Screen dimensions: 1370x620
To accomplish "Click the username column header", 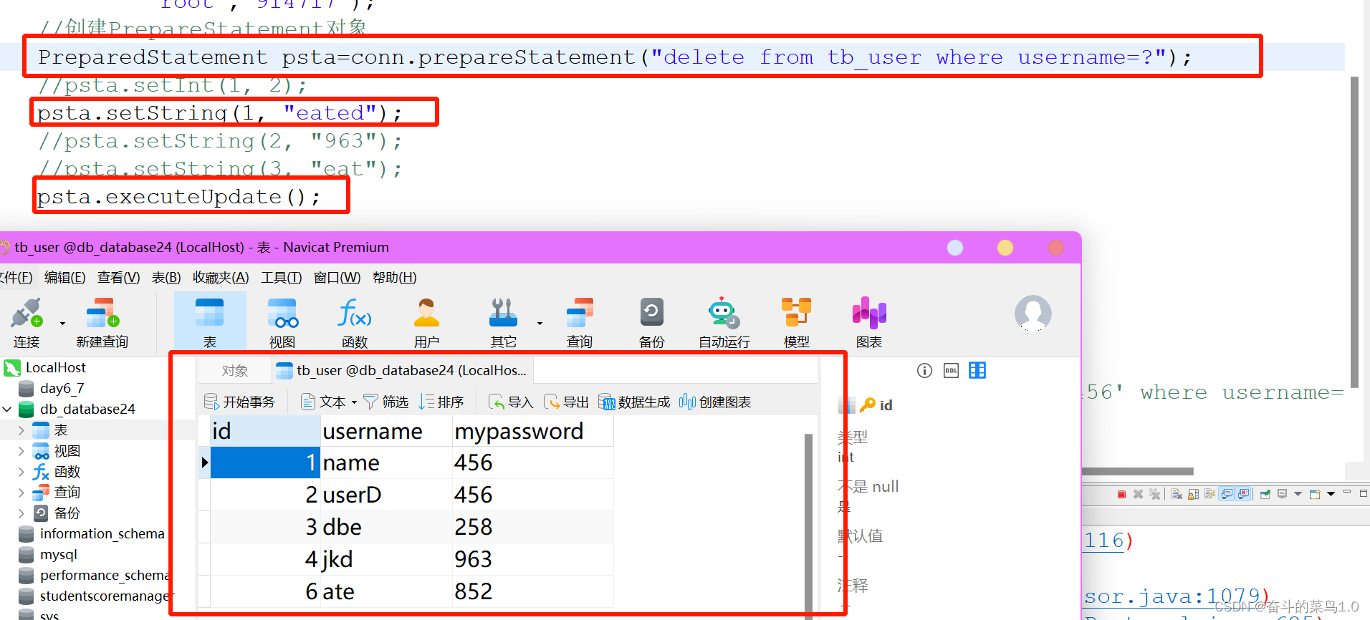I will click(386, 431).
